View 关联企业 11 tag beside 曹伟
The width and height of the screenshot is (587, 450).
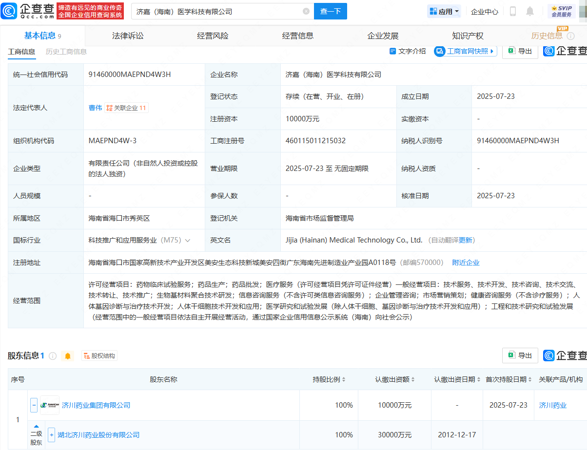coord(127,108)
